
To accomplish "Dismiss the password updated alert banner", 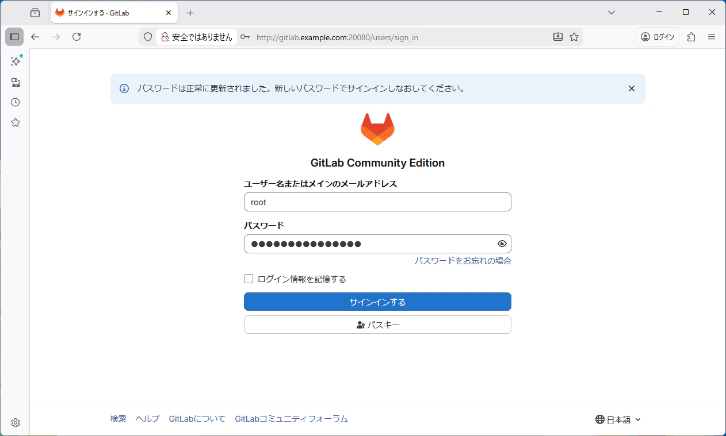I will [632, 88].
